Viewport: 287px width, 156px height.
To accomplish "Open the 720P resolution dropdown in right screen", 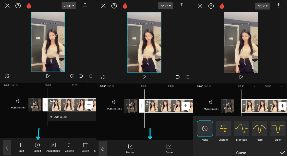I will point(262,6).
